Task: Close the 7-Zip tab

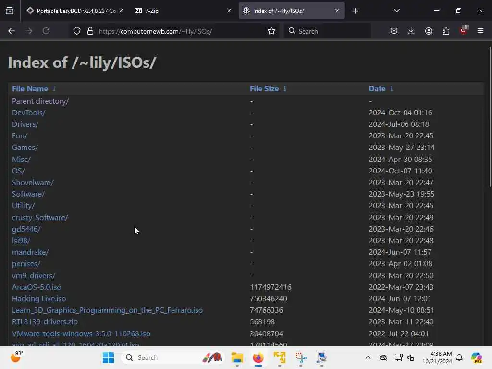Action: coord(229,11)
